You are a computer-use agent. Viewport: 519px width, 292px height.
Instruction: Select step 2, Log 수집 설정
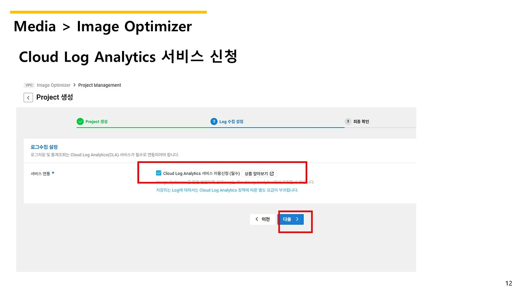tap(227, 121)
